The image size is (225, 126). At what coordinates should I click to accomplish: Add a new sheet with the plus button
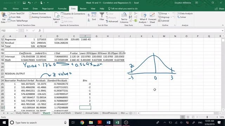[x=130, y=113]
